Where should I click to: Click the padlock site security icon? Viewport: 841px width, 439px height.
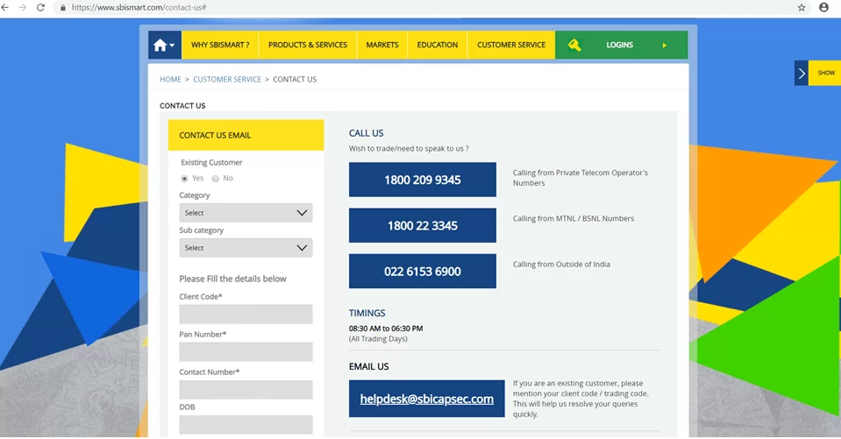pos(63,8)
